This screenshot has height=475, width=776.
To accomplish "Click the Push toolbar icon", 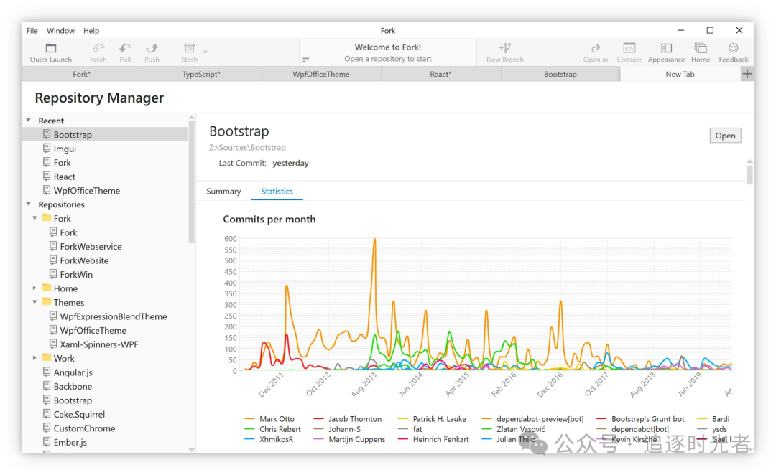I will click(x=152, y=48).
